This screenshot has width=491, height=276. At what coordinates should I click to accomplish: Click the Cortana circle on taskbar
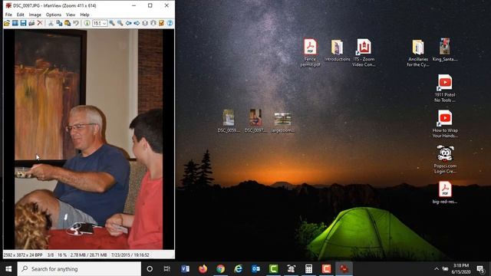pyautogui.click(x=150, y=269)
